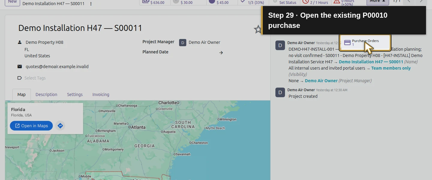Click Chattanooga label on the map
432x180 pixels.
click(127, 106)
